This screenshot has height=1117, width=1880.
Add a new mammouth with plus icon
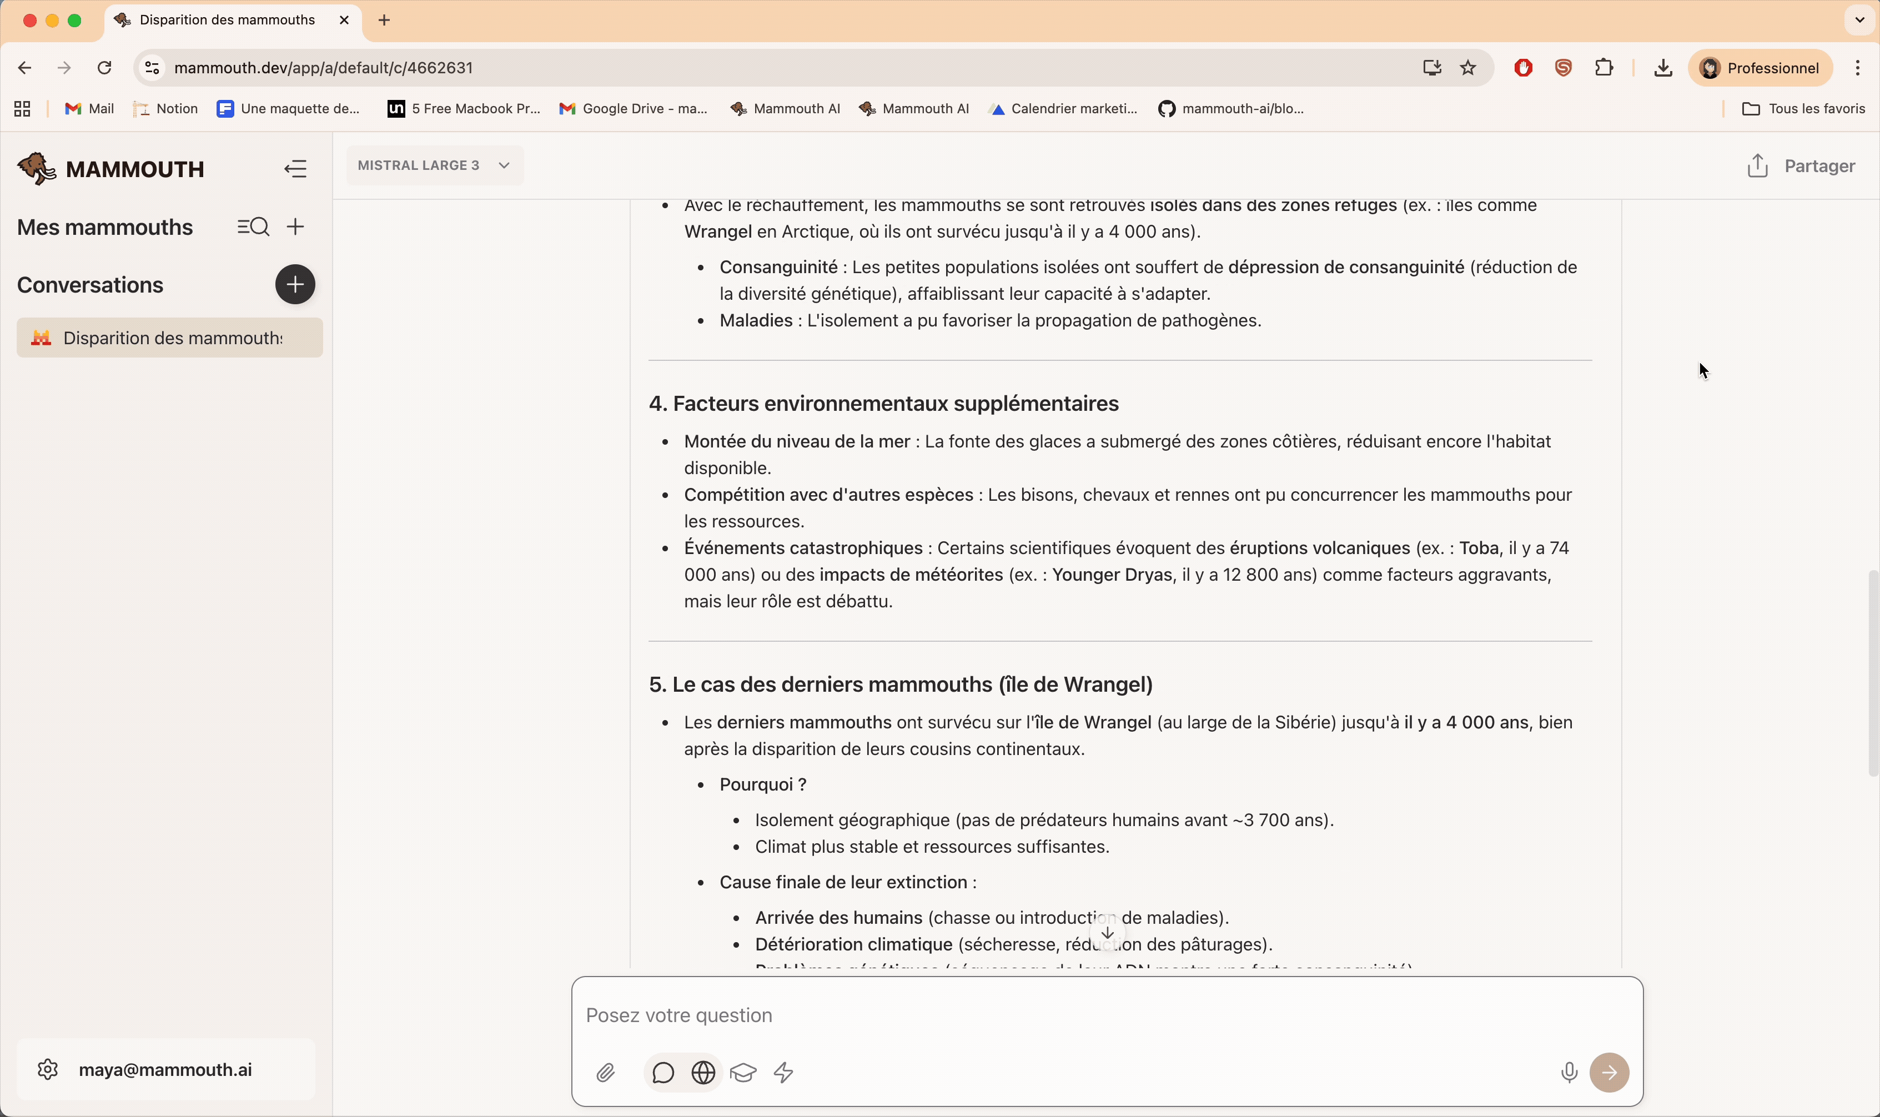[x=296, y=227]
